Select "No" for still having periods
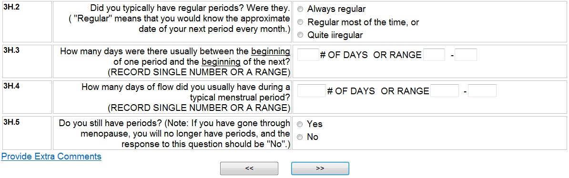This screenshot has width=569, height=178. click(x=300, y=138)
